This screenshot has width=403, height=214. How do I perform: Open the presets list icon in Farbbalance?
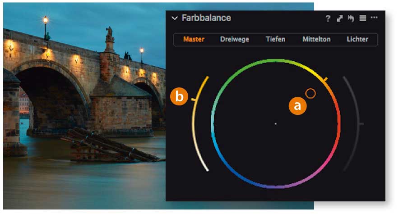point(363,18)
